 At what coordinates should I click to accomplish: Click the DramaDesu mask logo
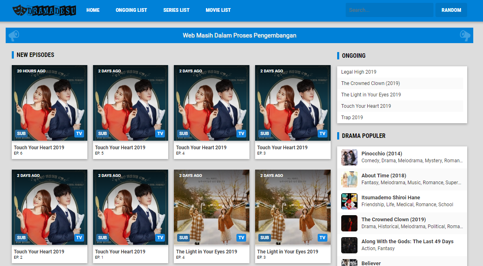click(19, 10)
